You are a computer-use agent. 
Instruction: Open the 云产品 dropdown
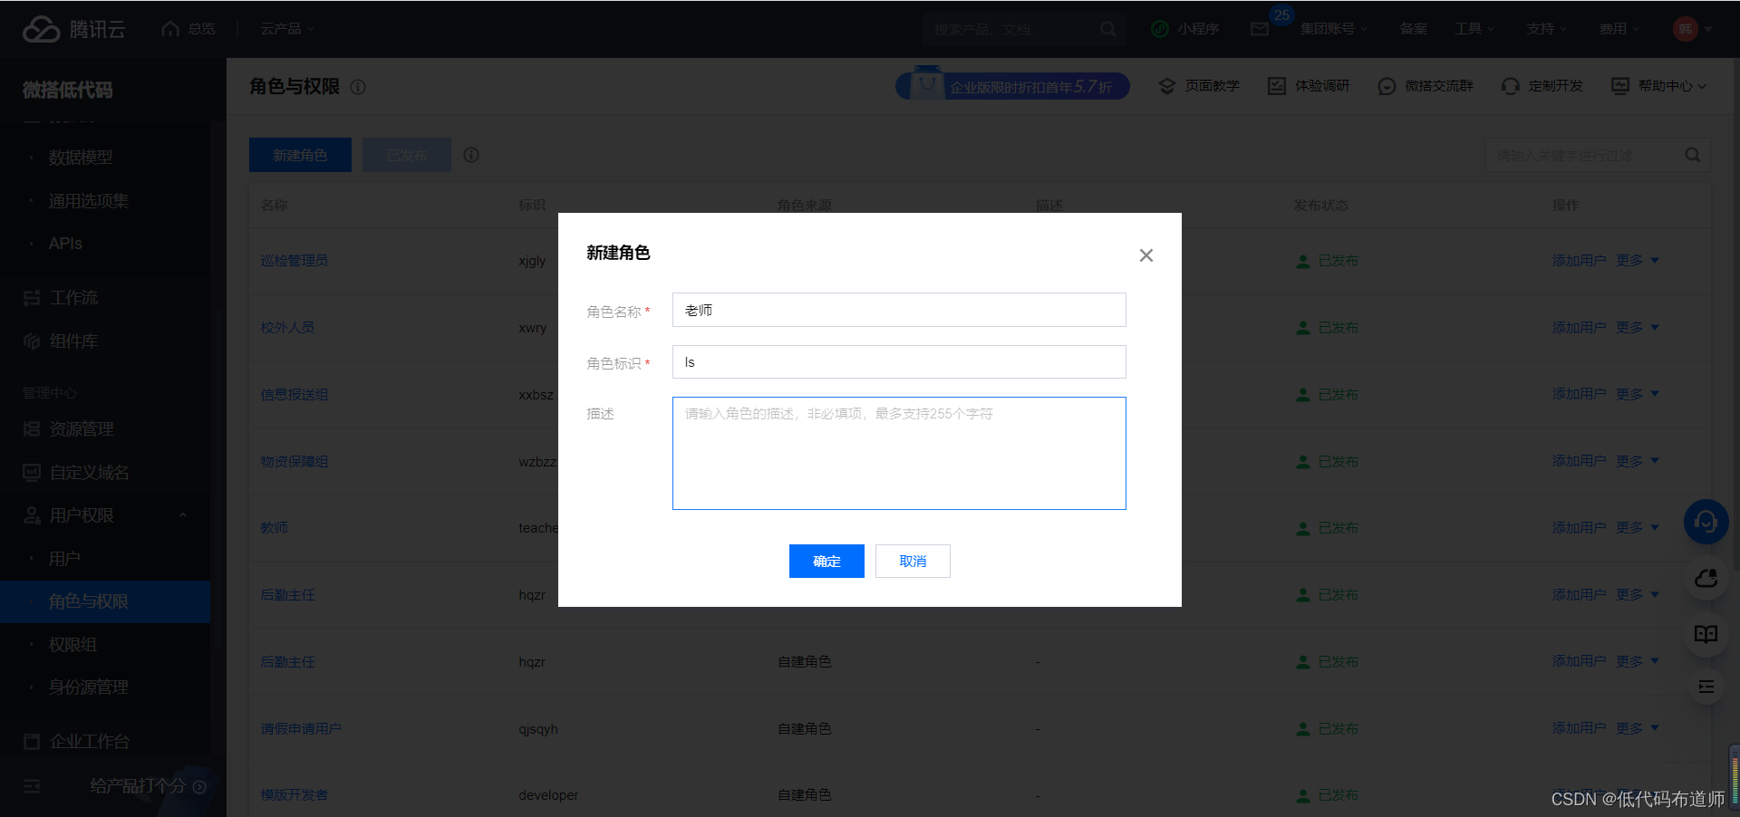287,29
